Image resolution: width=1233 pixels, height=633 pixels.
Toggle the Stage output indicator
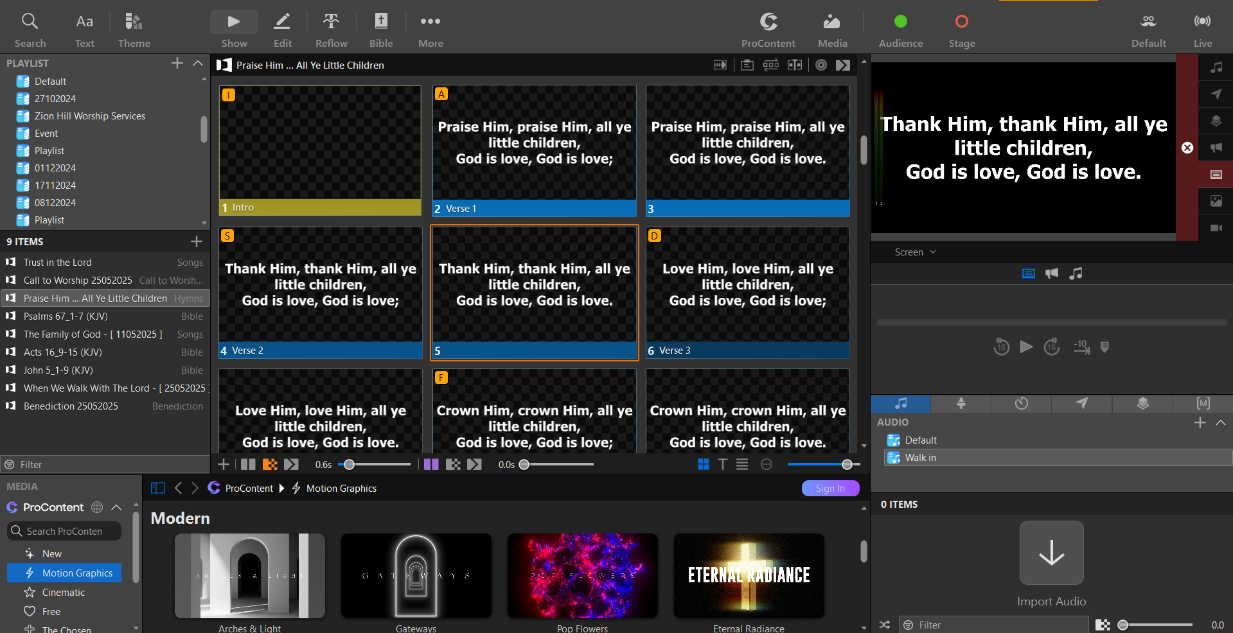coord(961,22)
